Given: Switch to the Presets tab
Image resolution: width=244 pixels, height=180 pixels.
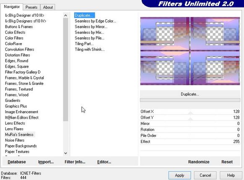Looking at the screenshot, I should pos(31,7).
